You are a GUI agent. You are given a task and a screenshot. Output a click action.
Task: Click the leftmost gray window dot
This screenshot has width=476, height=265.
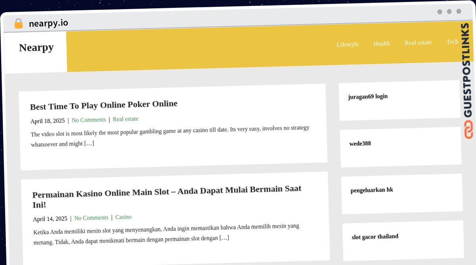tap(440, 12)
